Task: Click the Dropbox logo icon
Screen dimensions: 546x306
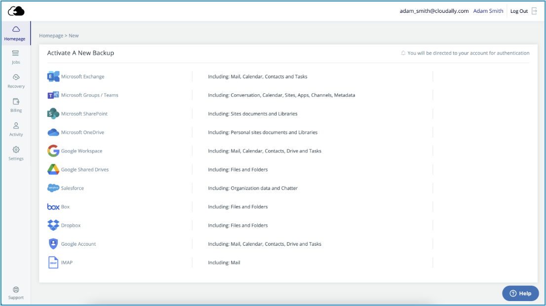Action: click(x=53, y=225)
